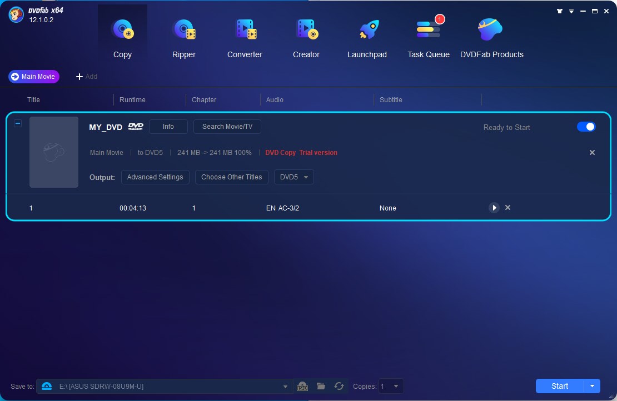617x401 pixels.
Task: Click the Start button
Action: (x=559, y=386)
